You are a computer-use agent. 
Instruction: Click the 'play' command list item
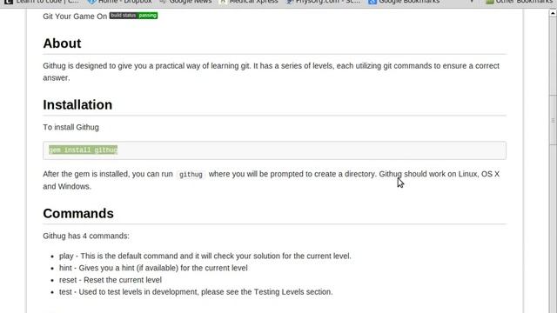point(205,256)
